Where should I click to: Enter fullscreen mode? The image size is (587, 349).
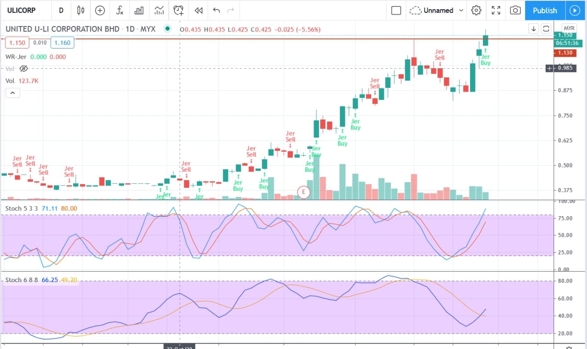click(496, 10)
